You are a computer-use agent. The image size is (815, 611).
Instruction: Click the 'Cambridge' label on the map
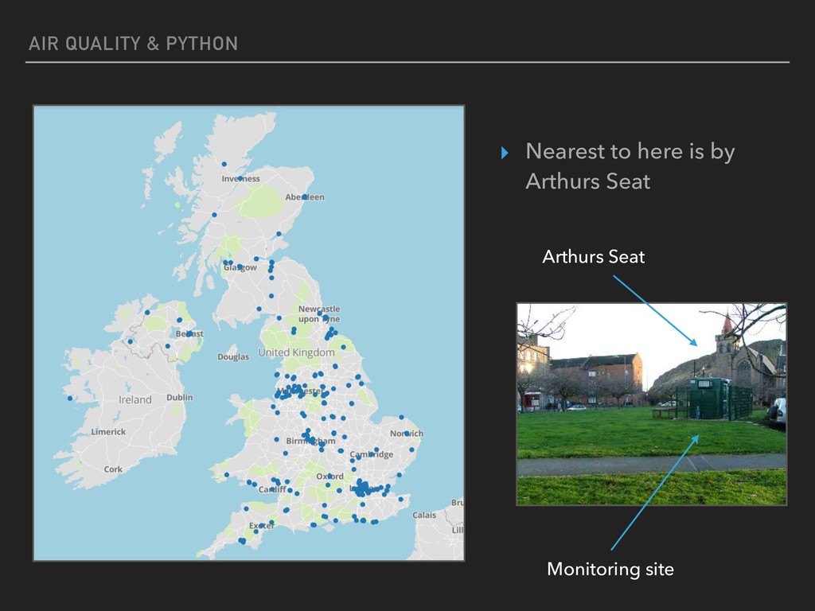click(x=371, y=454)
